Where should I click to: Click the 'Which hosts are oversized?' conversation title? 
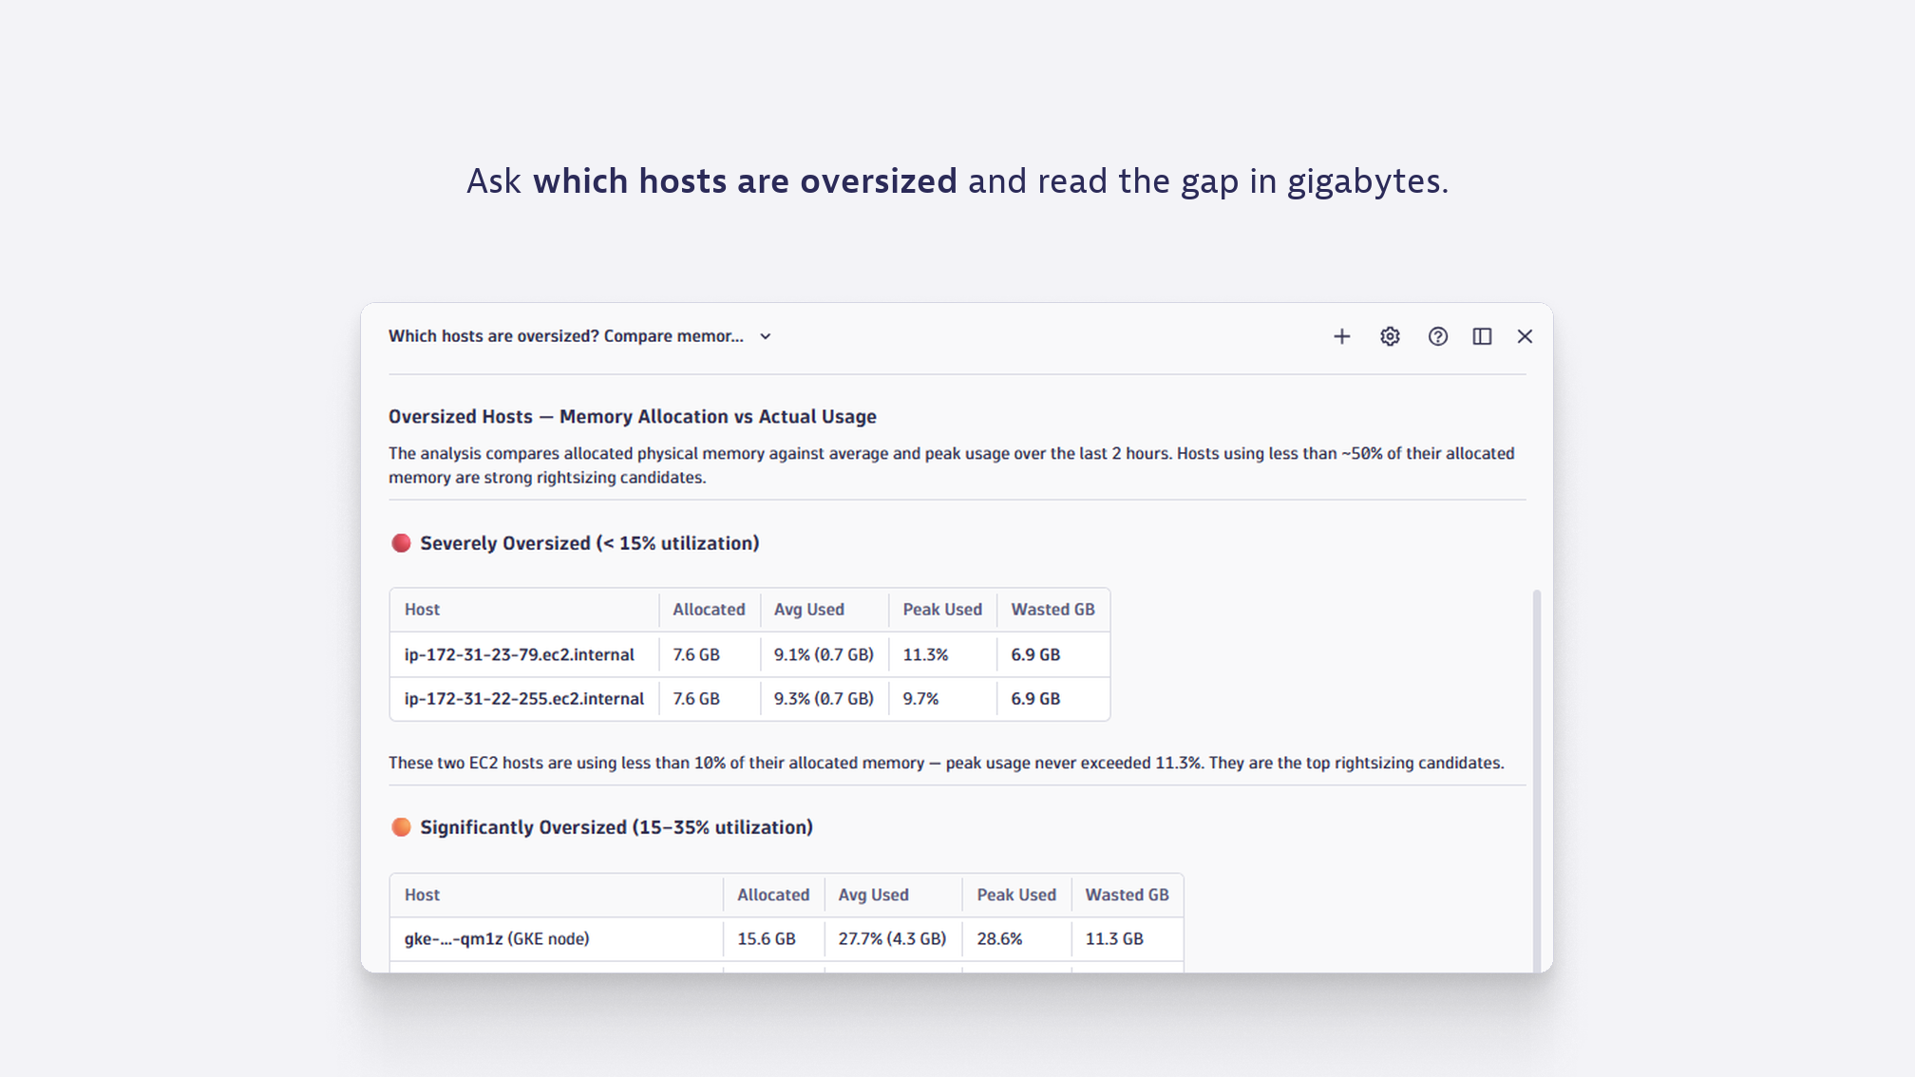(565, 336)
